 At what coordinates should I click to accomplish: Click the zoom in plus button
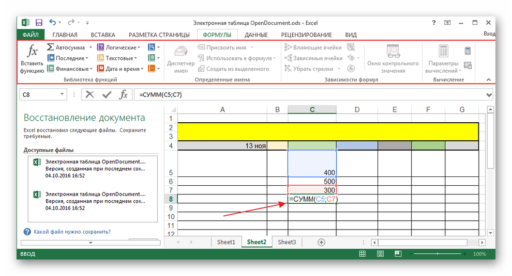(464, 253)
